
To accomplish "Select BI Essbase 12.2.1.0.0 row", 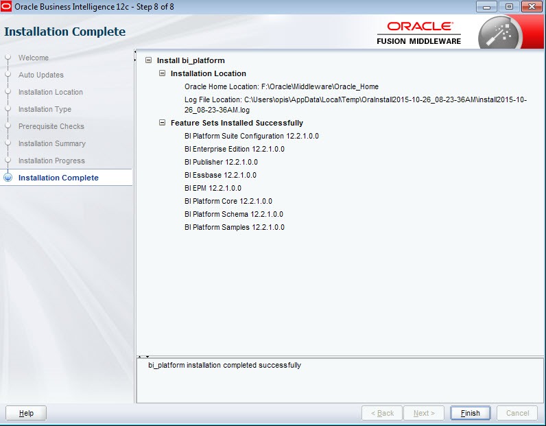I will pos(220,175).
